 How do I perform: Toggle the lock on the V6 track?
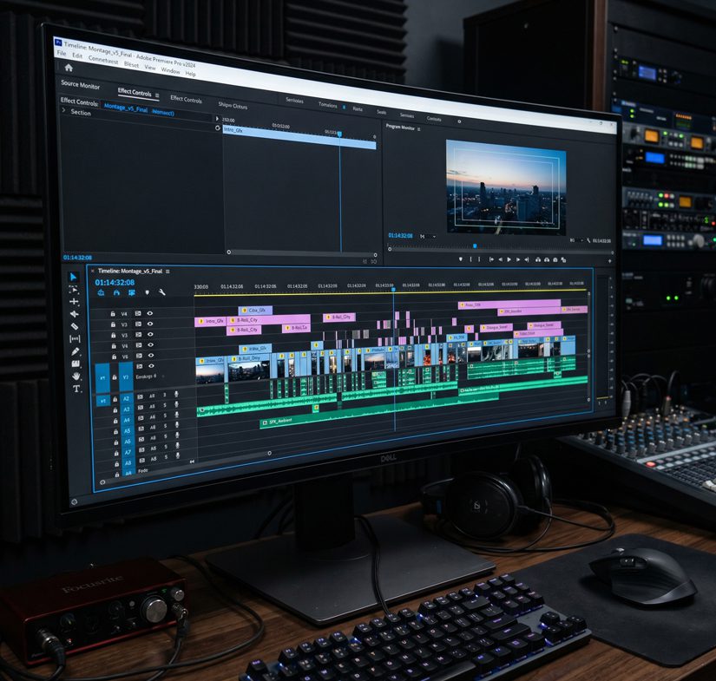point(115,357)
